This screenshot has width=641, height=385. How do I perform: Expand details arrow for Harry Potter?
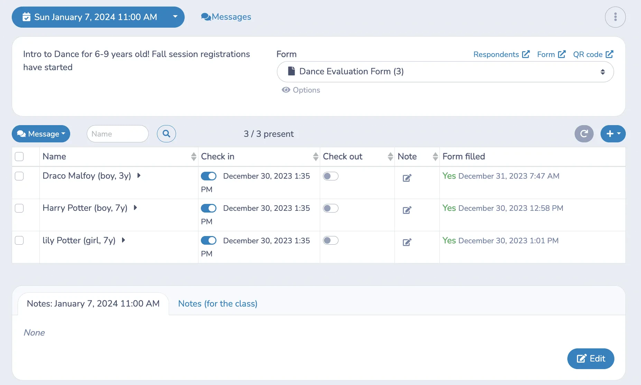tap(135, 208)
